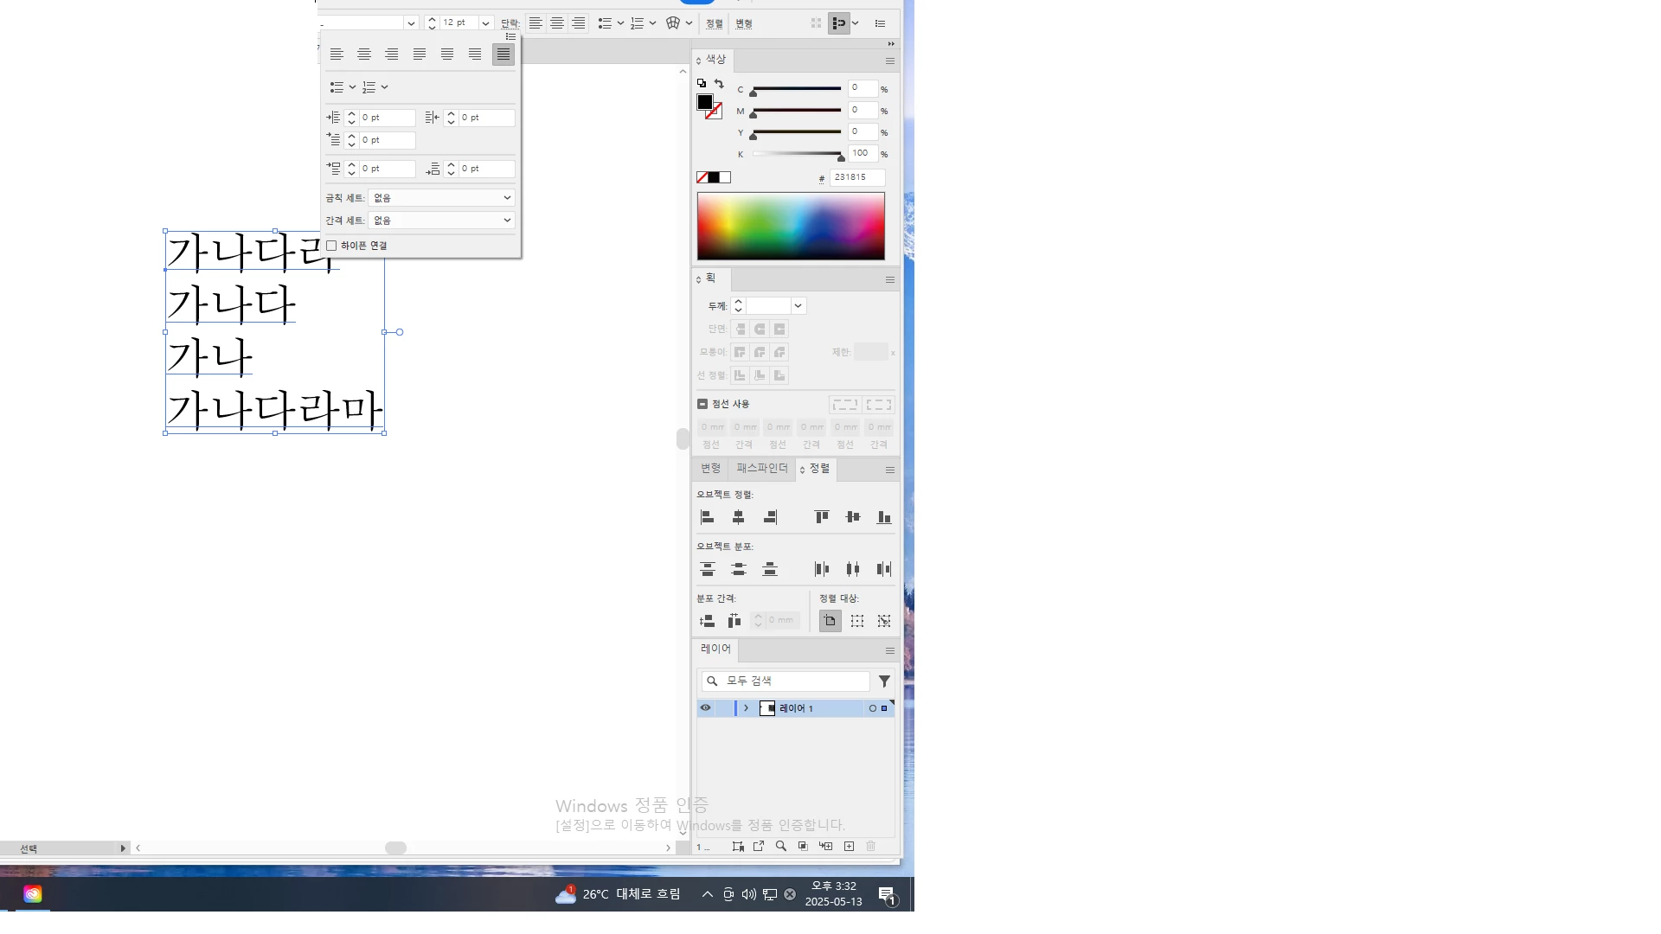The width and height of the screenshot is (1661, 934).
Task: Click center align icon in paragraph popup
Action: [x=364, y=54]
